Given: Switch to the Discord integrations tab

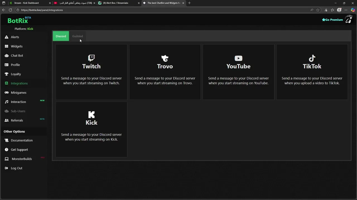Looking at the screenshot, I should click(61, 36).
